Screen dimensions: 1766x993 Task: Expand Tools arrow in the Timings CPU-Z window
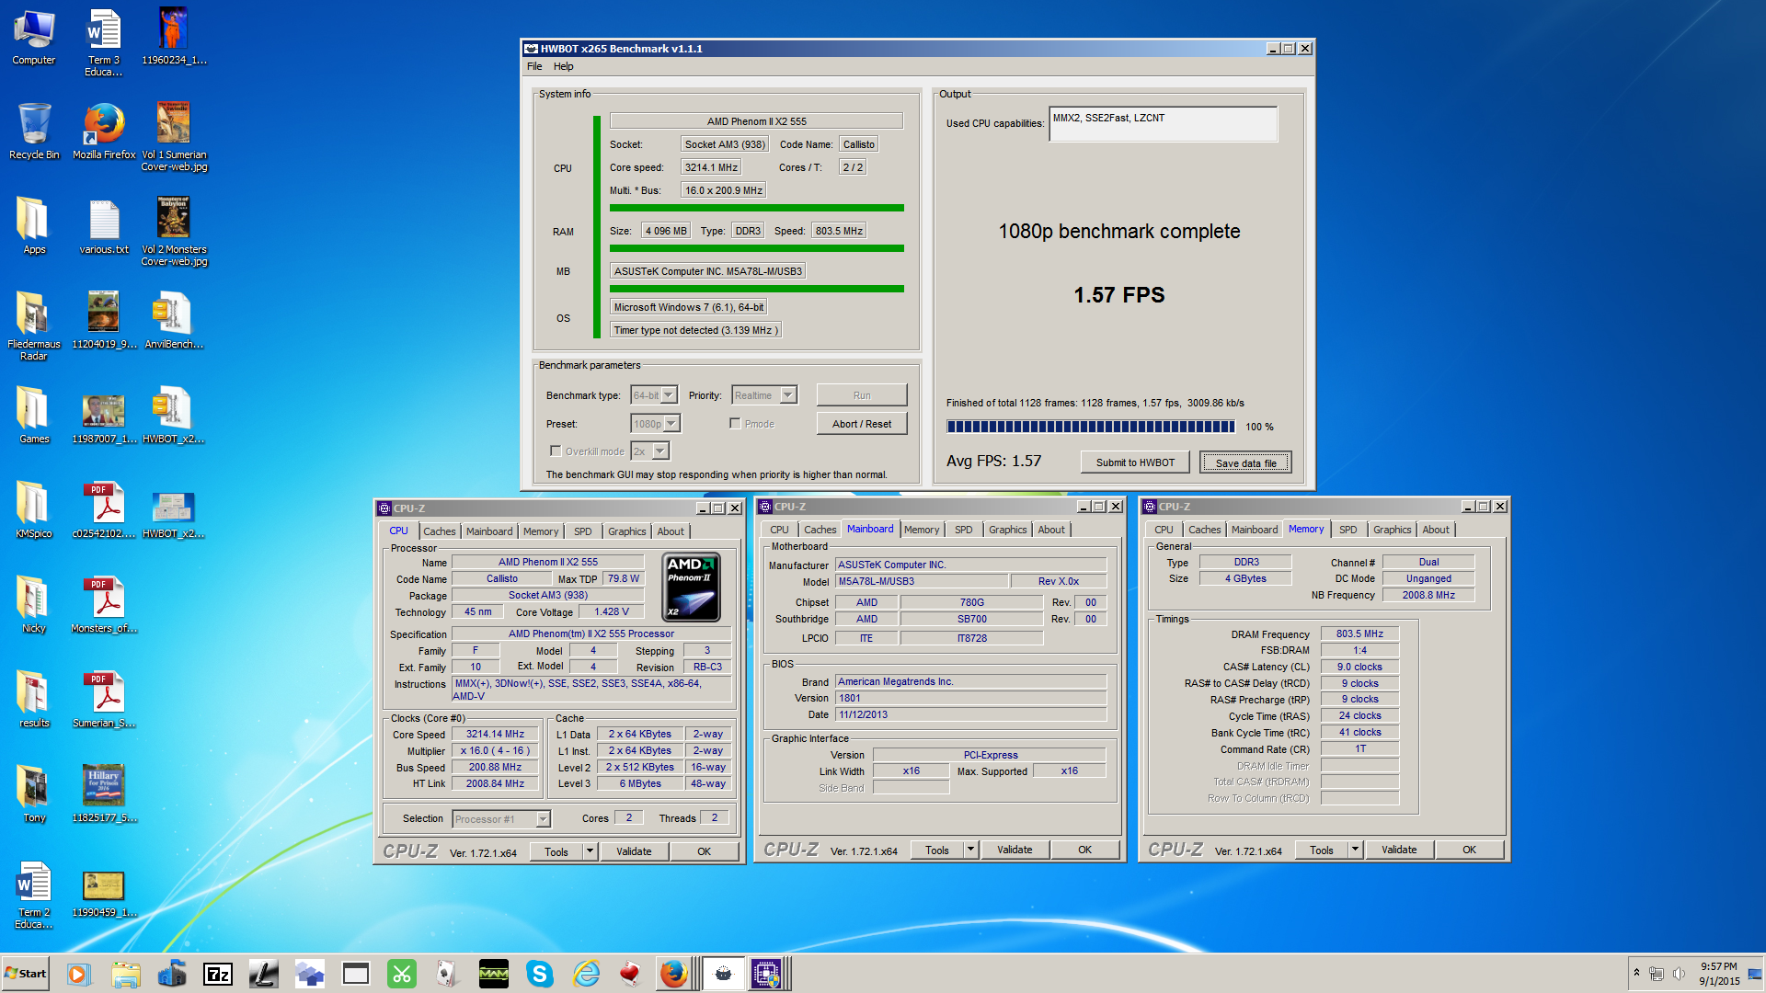1355,850
